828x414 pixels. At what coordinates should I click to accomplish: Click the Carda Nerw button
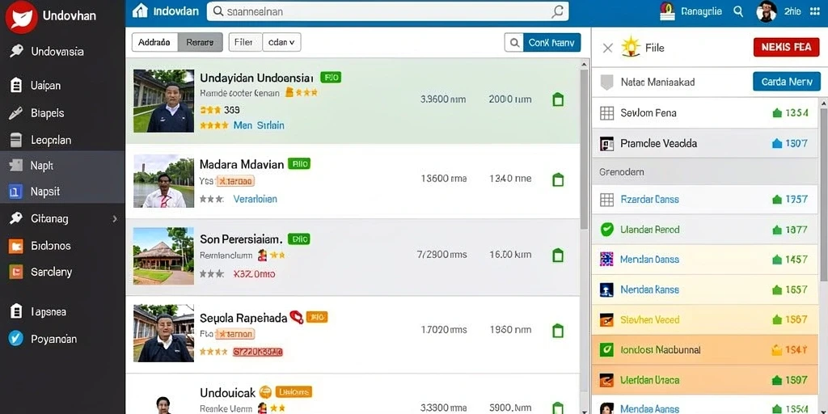click(786, 82)
